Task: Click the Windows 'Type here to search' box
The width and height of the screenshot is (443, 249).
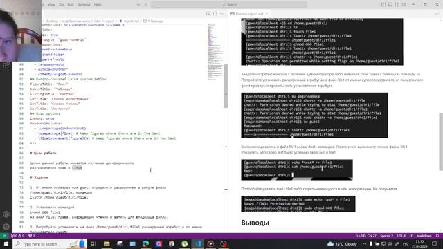Action: click(51, 243)
